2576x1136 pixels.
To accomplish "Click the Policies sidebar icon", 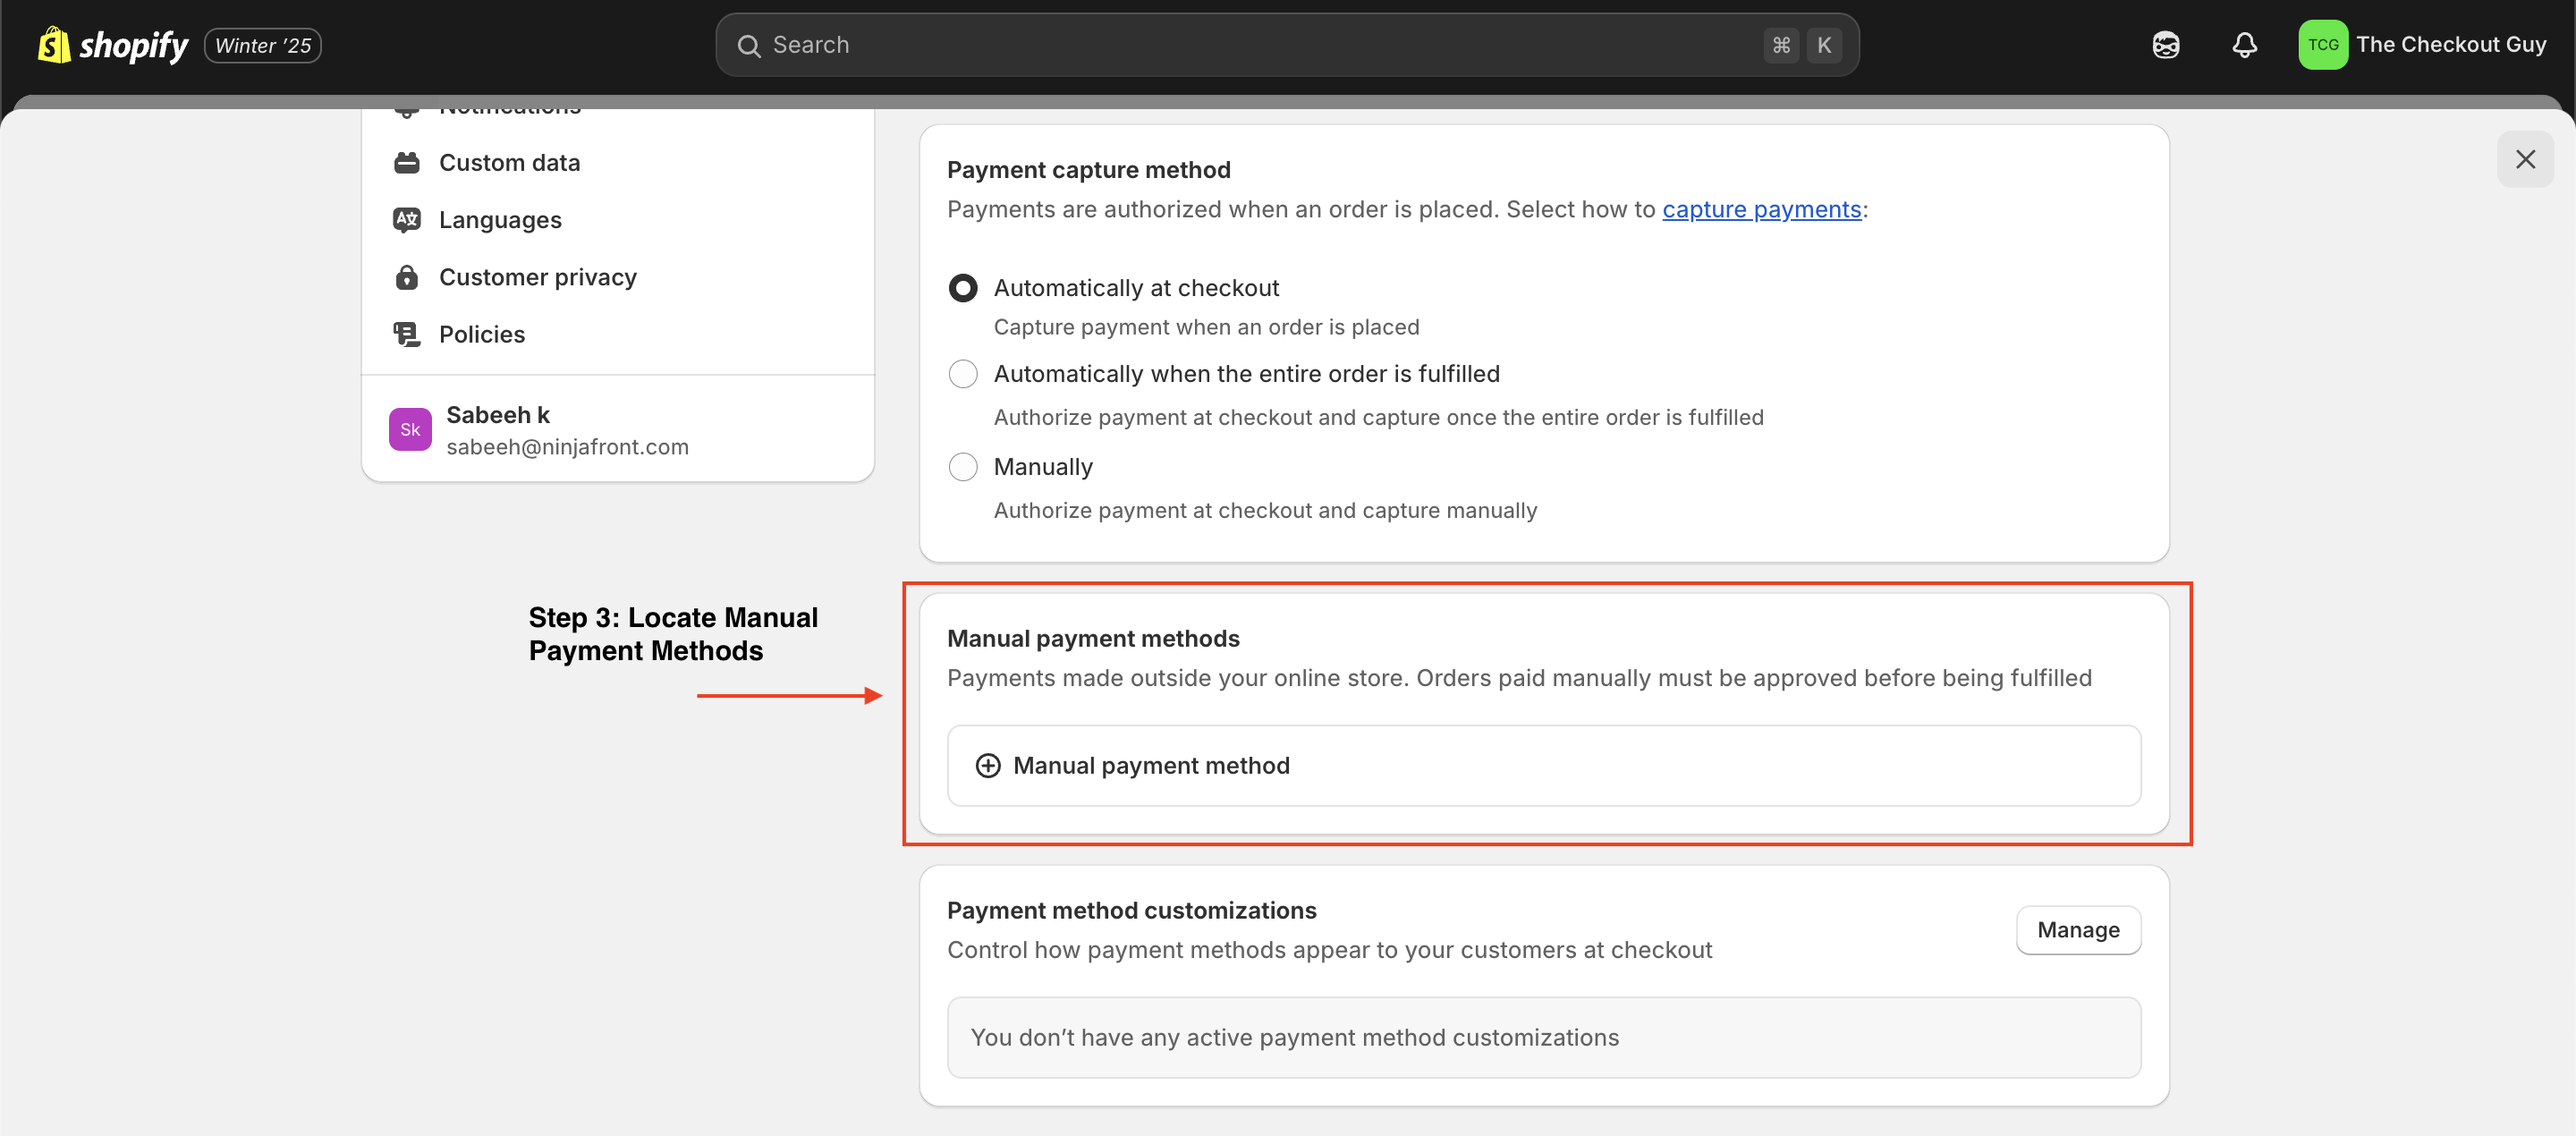I will [406, 334].
